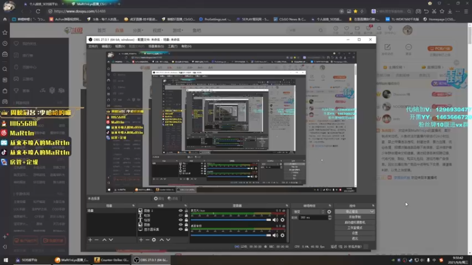Open Counter-Strike from the Windows taskbar
This screenshot has width=472, height=265.
coord(112,260)
